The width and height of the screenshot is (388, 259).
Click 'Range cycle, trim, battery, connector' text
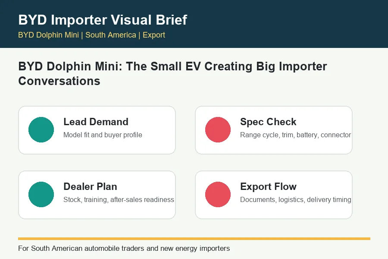point(295,135)
